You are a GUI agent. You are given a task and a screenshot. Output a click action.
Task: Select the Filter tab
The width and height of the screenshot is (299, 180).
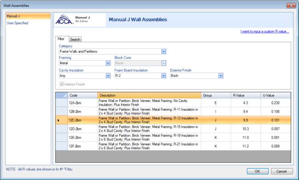(x=61, y=39)
